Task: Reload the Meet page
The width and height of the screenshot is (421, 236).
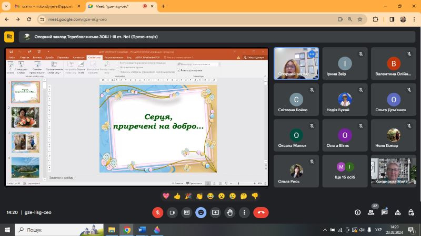Action: pos(29,19)
